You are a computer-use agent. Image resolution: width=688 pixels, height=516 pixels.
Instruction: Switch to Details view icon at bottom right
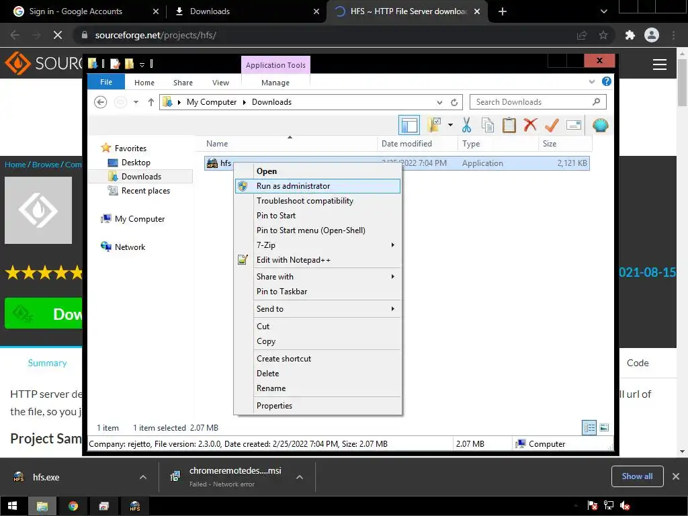(589, 427)
